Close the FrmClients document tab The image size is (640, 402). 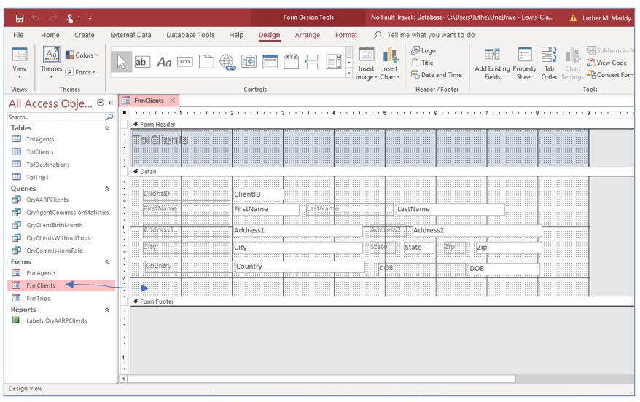click(173, 100)
